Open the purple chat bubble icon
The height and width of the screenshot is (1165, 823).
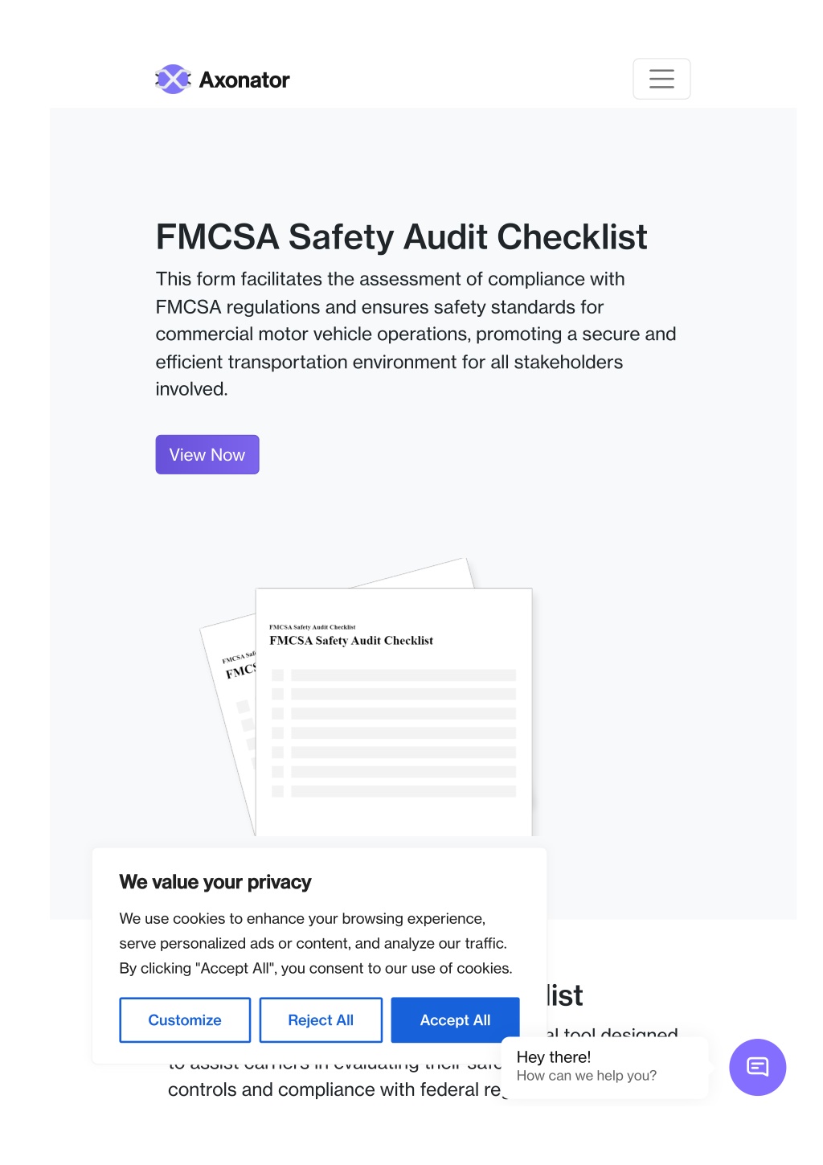click(x=757, y=1067)
